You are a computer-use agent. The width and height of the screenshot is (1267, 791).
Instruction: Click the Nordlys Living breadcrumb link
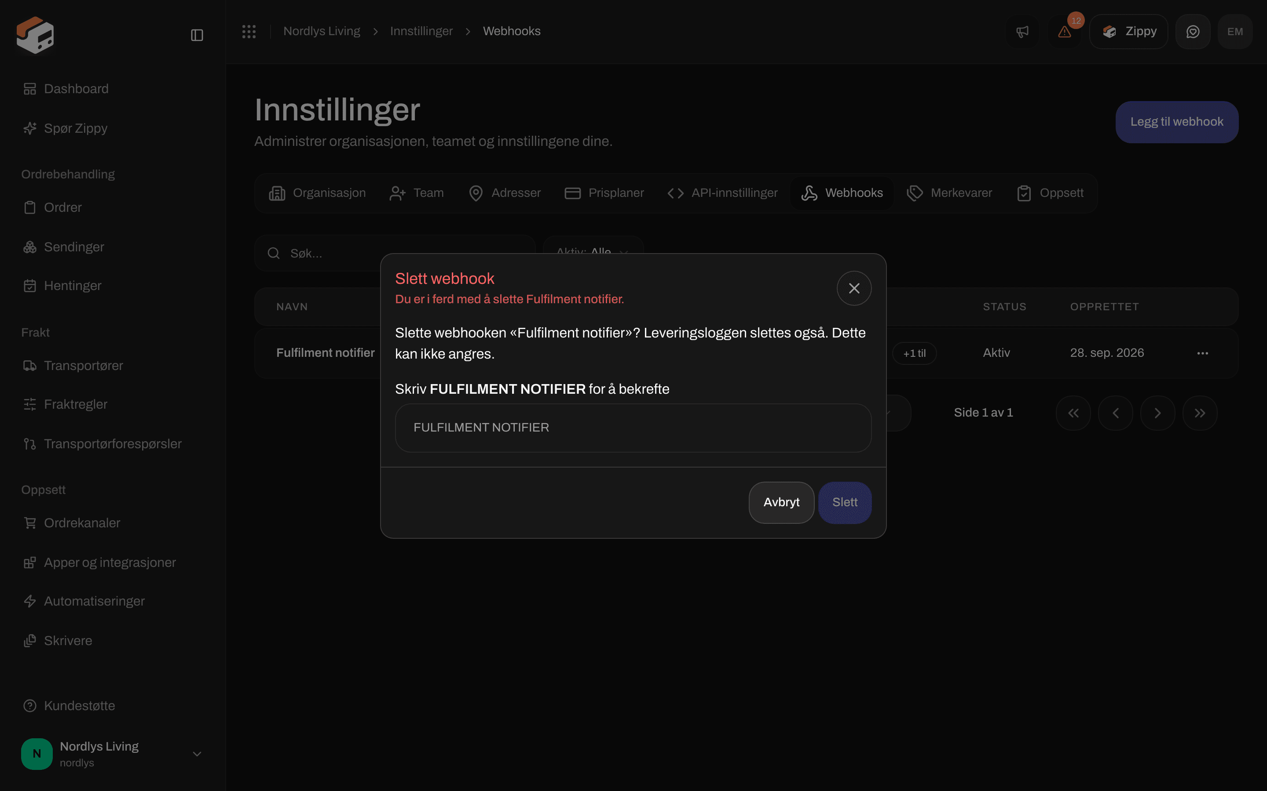click(322, 31)
